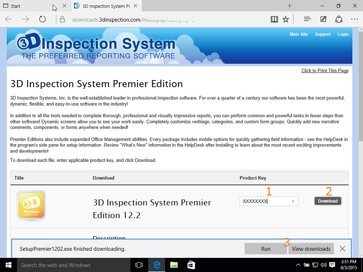Click the Product Key column header

click(x=253, y=178)
